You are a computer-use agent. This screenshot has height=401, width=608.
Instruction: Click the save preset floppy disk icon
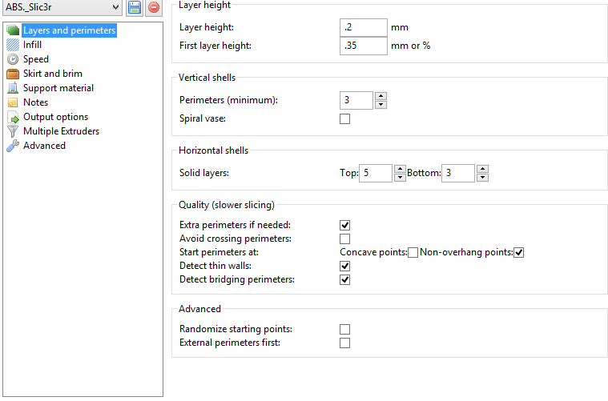135,8
